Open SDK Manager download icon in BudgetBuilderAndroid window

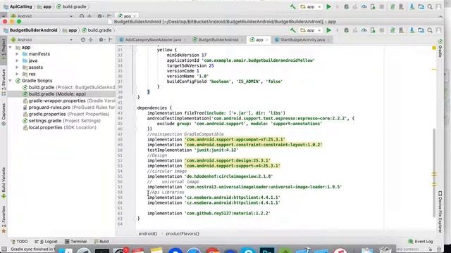412,30
